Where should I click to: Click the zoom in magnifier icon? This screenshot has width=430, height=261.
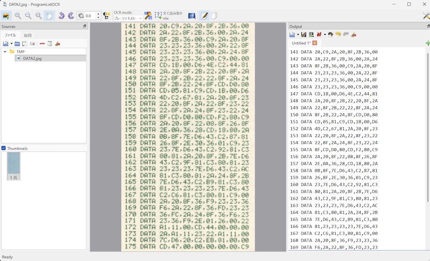point(18,16)
